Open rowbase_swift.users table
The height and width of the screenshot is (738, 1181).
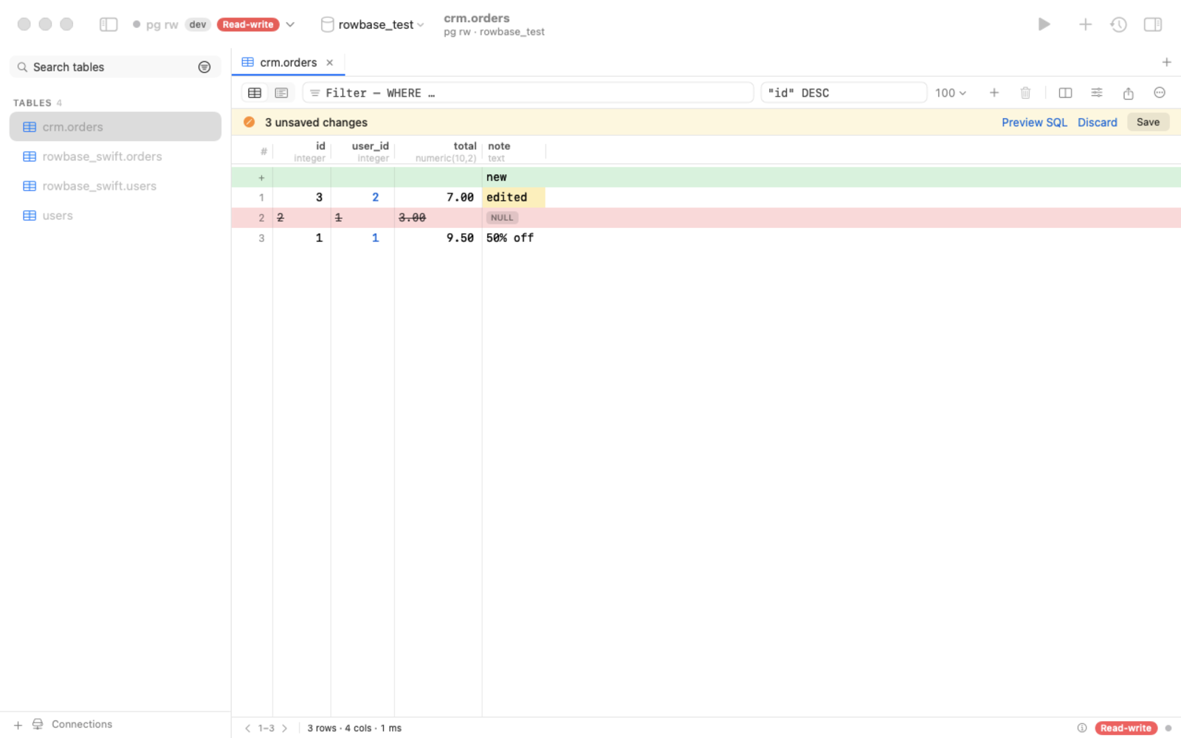(115, 186)
